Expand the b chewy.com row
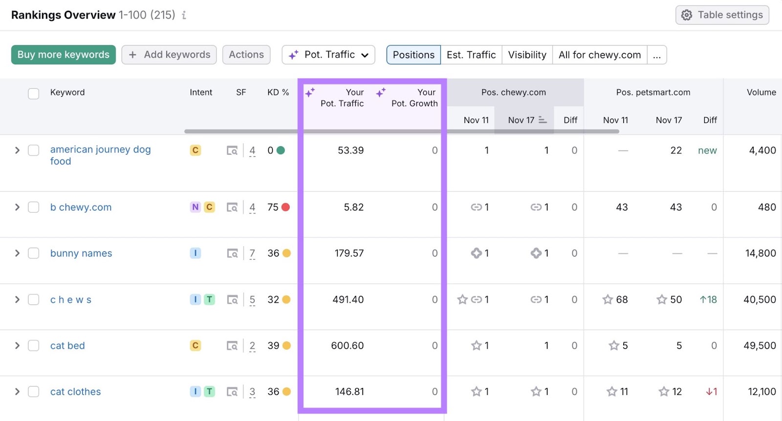Image resolution: width=782 pixels, height=421 pixels. [x=17, y=207]
